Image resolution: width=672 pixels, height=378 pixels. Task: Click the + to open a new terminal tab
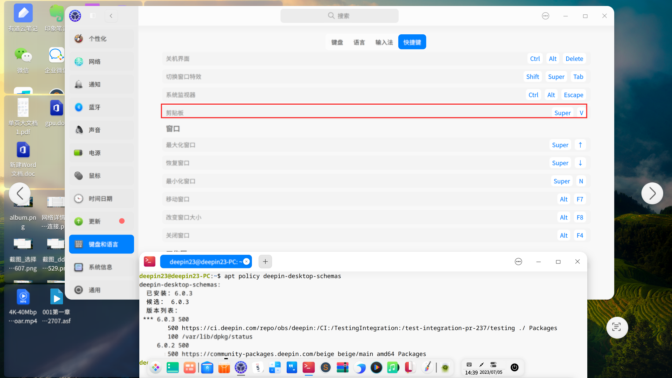click(x=265, y=261)
